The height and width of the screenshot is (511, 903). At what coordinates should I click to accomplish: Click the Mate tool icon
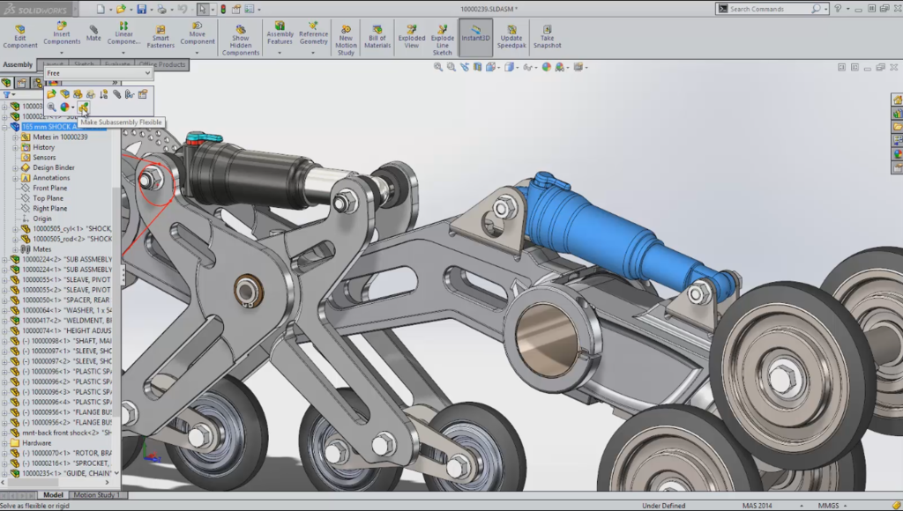click(93, 33)
